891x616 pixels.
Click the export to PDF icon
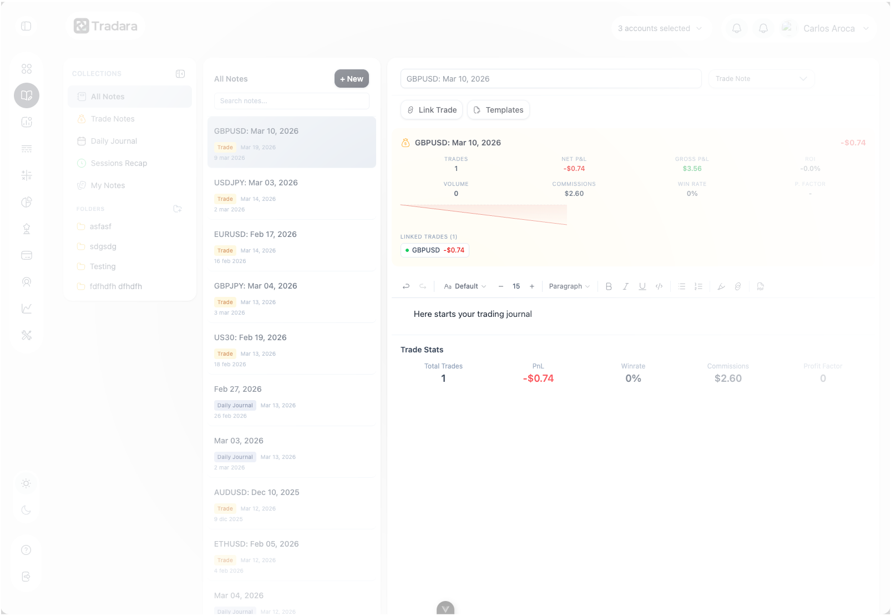[760, 286]
